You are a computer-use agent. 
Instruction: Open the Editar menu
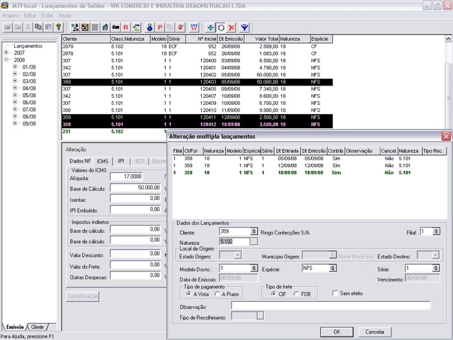[x=30, y=14]
